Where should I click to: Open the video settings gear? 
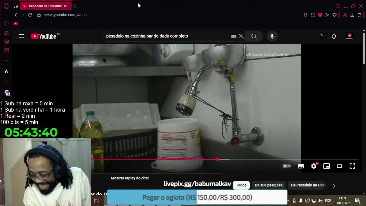tap(314, 166)
